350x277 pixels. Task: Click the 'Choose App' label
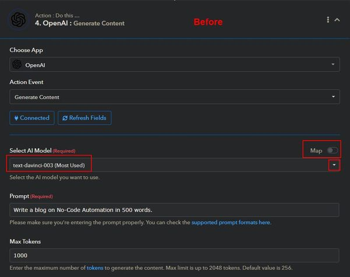(x=26, y=50)
